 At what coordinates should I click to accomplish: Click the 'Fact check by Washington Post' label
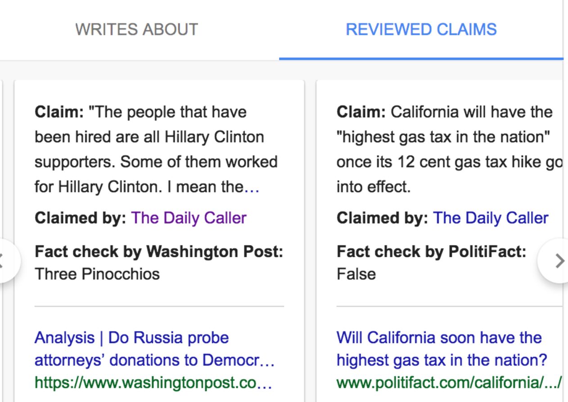pyautogui.click(x=159, y=252)
